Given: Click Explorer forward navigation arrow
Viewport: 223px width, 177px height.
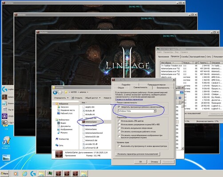Looking at the screenshot, I should click(60, 92).
